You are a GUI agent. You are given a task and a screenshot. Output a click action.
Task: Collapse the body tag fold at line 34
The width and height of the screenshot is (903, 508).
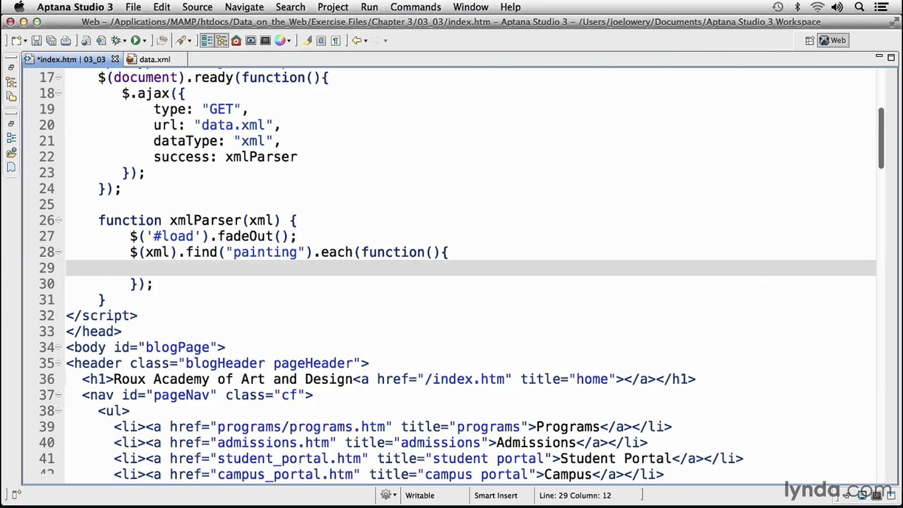point(59,347)
